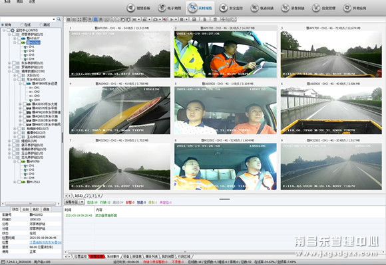Open the other applications (其他应用) gear icon
The width and height of the screenshot is (386, 265).
tap(347, 8)
